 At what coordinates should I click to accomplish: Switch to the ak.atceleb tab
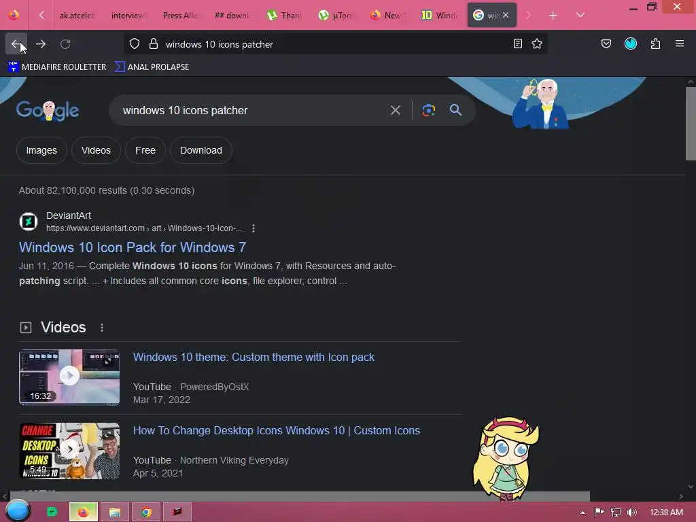tap(77, 16)
